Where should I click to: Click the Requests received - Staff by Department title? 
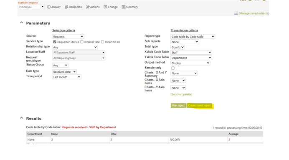[x=89, y=127]
